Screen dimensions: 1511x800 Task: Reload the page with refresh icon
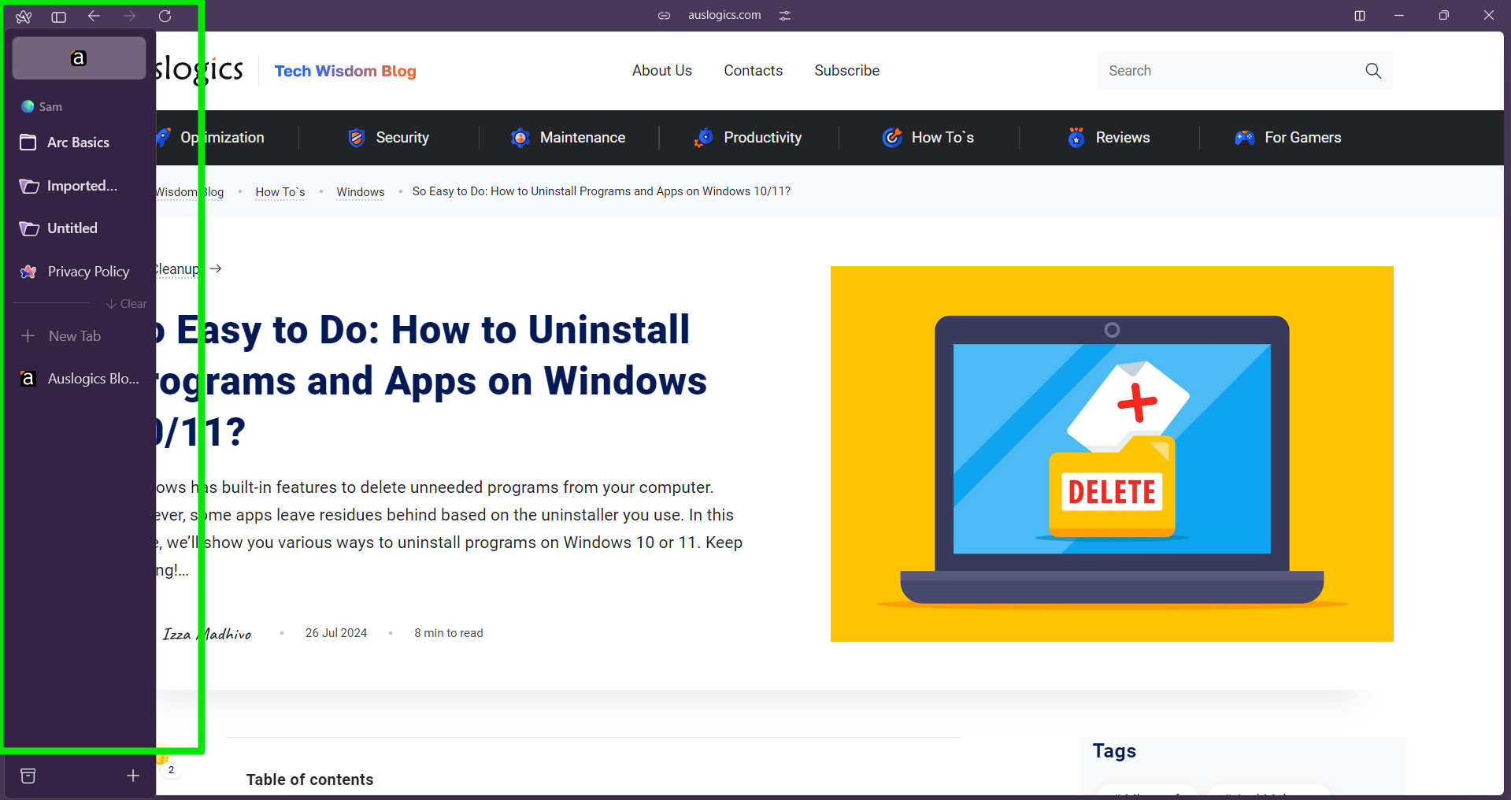[165, 16]
